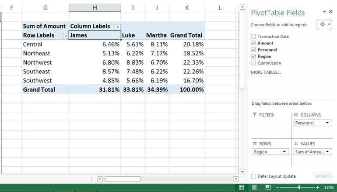Enable the Transaction Date field checkbox
The width and height of the screenshot is (337, 192).
[x=253, y=37]
